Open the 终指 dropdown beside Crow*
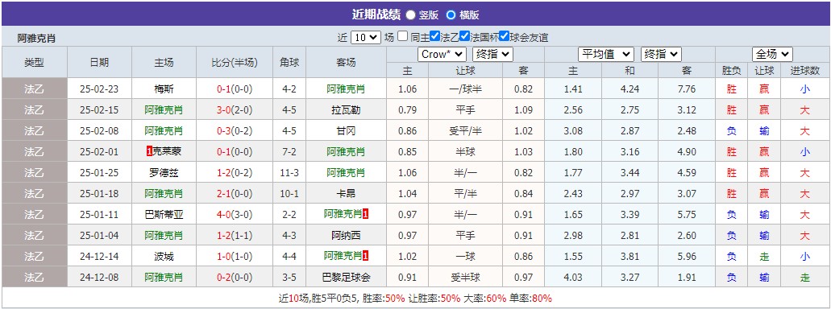Screen dimensions: 831x309 pyautogui.click(x=492, y=54)
